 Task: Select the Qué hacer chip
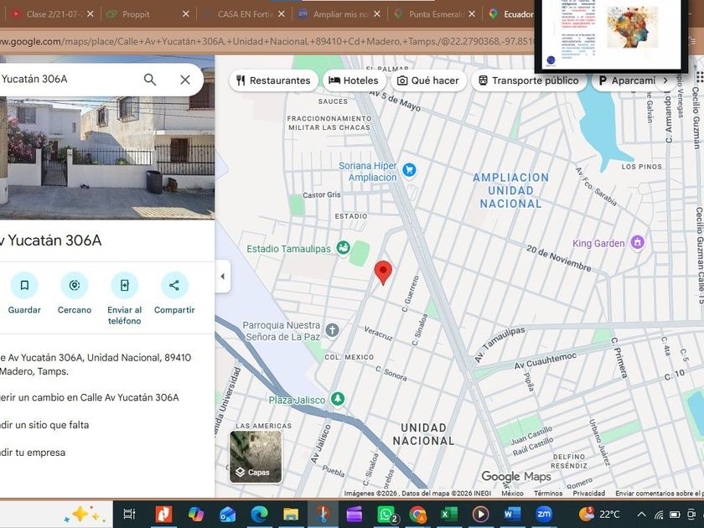click(428, 80)
